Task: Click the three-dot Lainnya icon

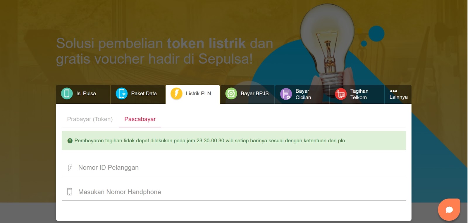Action: (393, 91)
